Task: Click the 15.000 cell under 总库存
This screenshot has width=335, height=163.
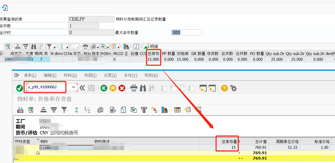Action: click(154, 59)
